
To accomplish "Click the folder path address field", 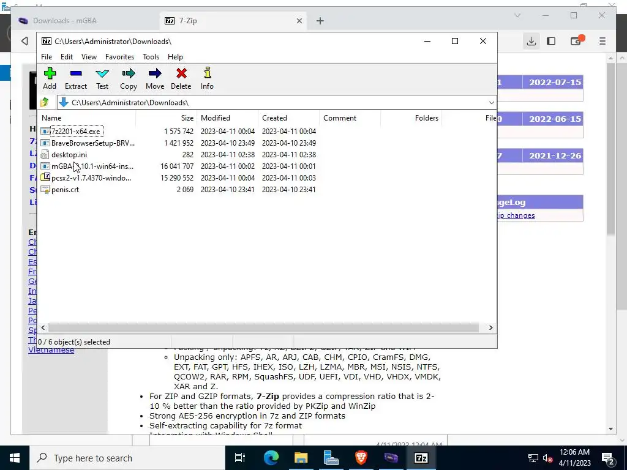I will pyautogui.click(x=276, y=103).
